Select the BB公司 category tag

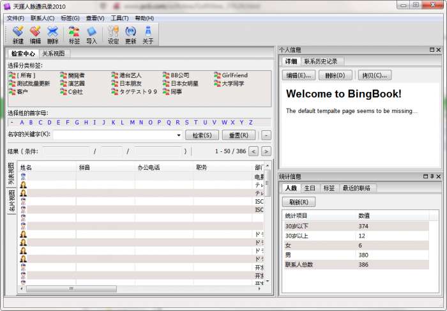pos(176,75)
